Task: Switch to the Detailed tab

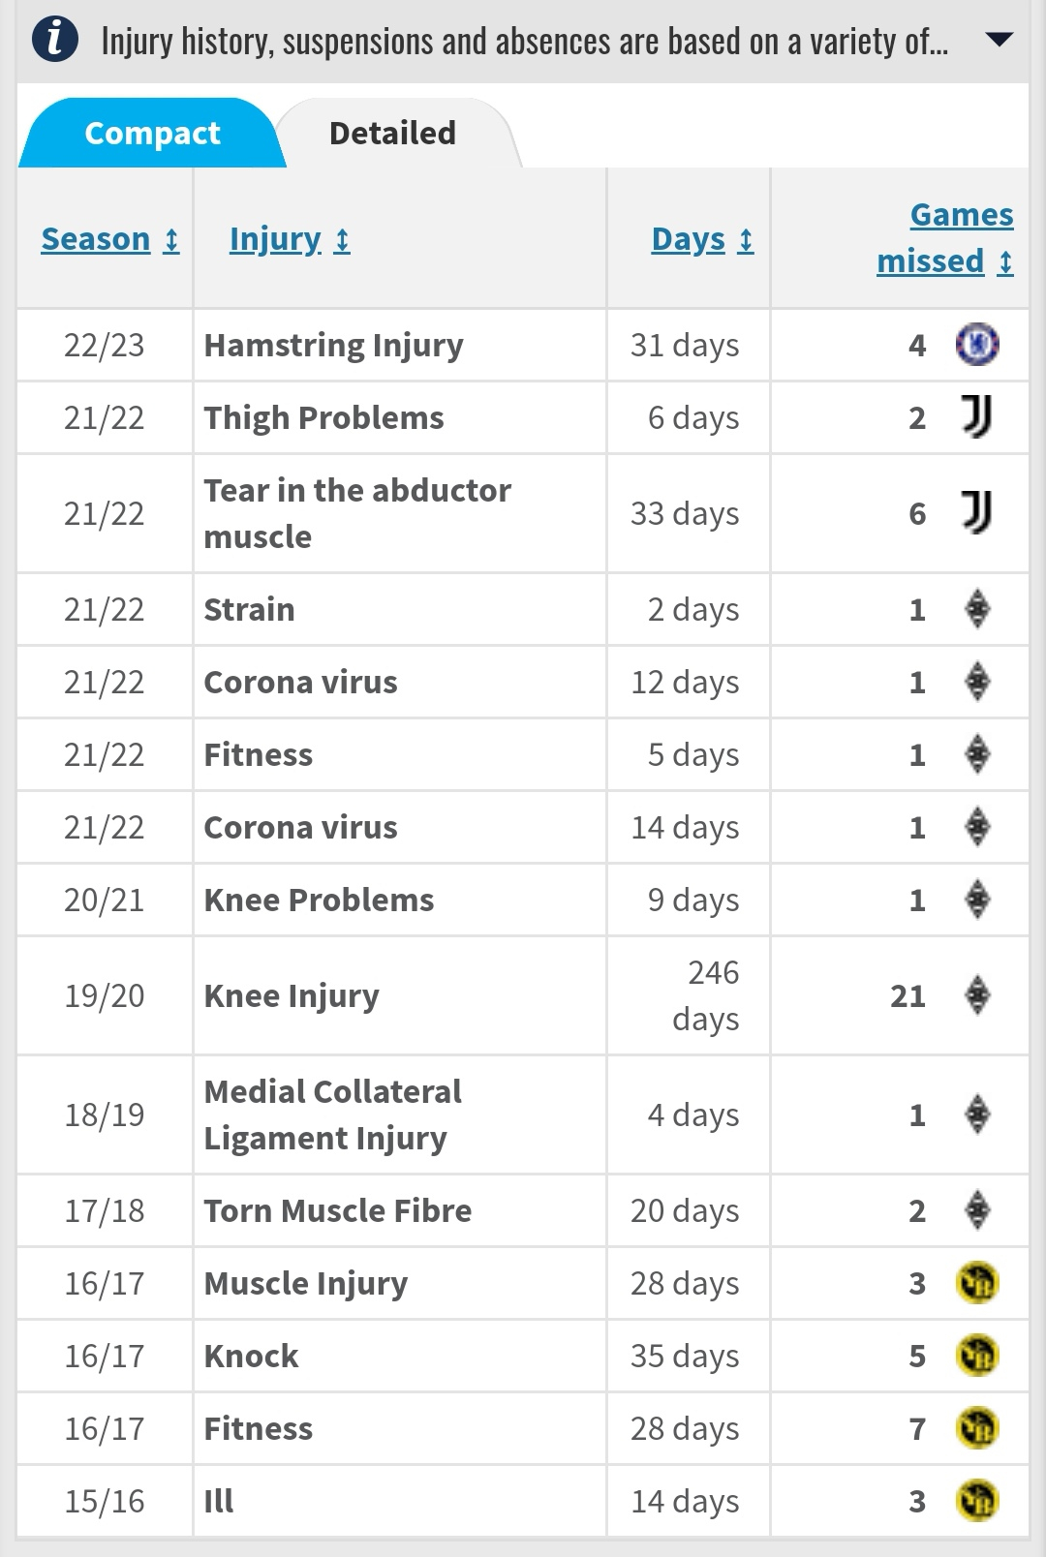Action: point(392,133)
